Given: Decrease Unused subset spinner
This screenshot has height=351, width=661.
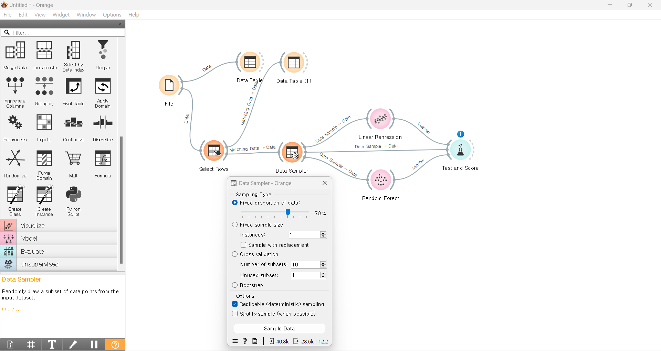Looking at the screenshot, I should pyautogui.click(x=323, y=277).
